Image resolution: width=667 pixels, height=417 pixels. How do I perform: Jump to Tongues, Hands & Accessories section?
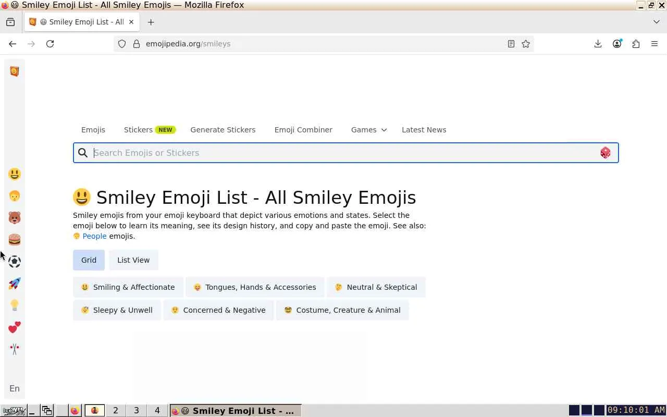click(255, 287)
